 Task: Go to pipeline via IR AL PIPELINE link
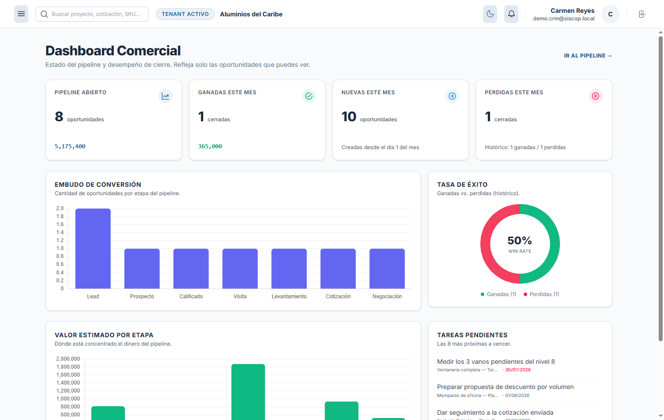click(x=588, y=56)
